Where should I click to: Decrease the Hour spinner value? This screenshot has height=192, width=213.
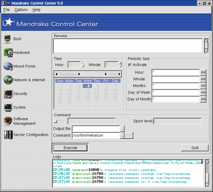[82, 66]
